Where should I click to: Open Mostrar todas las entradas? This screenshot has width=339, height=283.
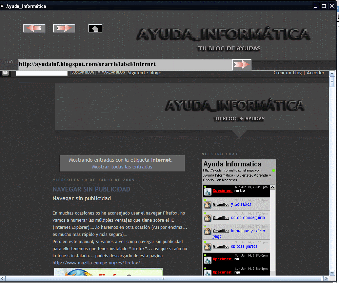pyautogui.click(x=122, y=166)
